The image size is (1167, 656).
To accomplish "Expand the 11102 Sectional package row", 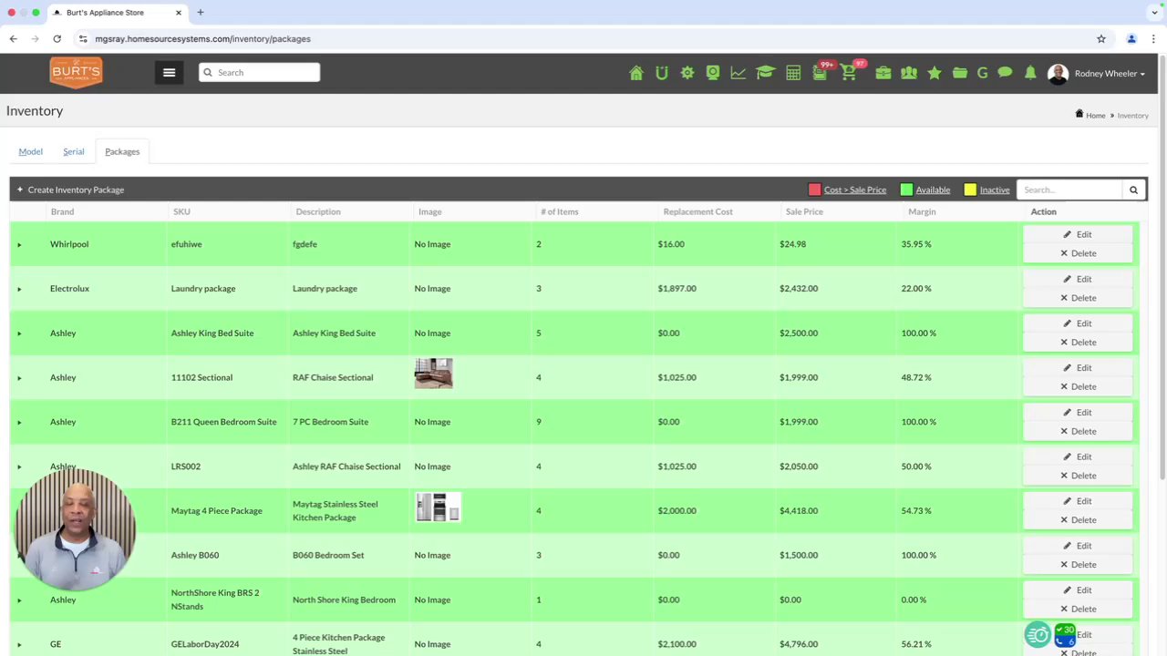I will [19, 378].
